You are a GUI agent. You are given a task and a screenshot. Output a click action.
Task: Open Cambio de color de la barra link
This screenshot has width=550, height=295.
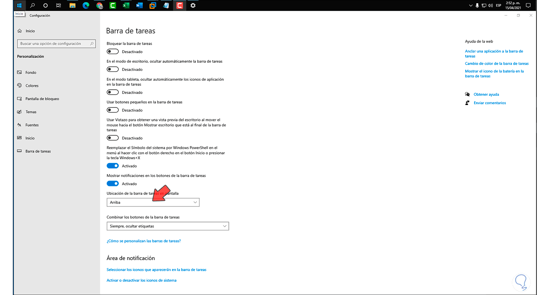tap(497, 63)
